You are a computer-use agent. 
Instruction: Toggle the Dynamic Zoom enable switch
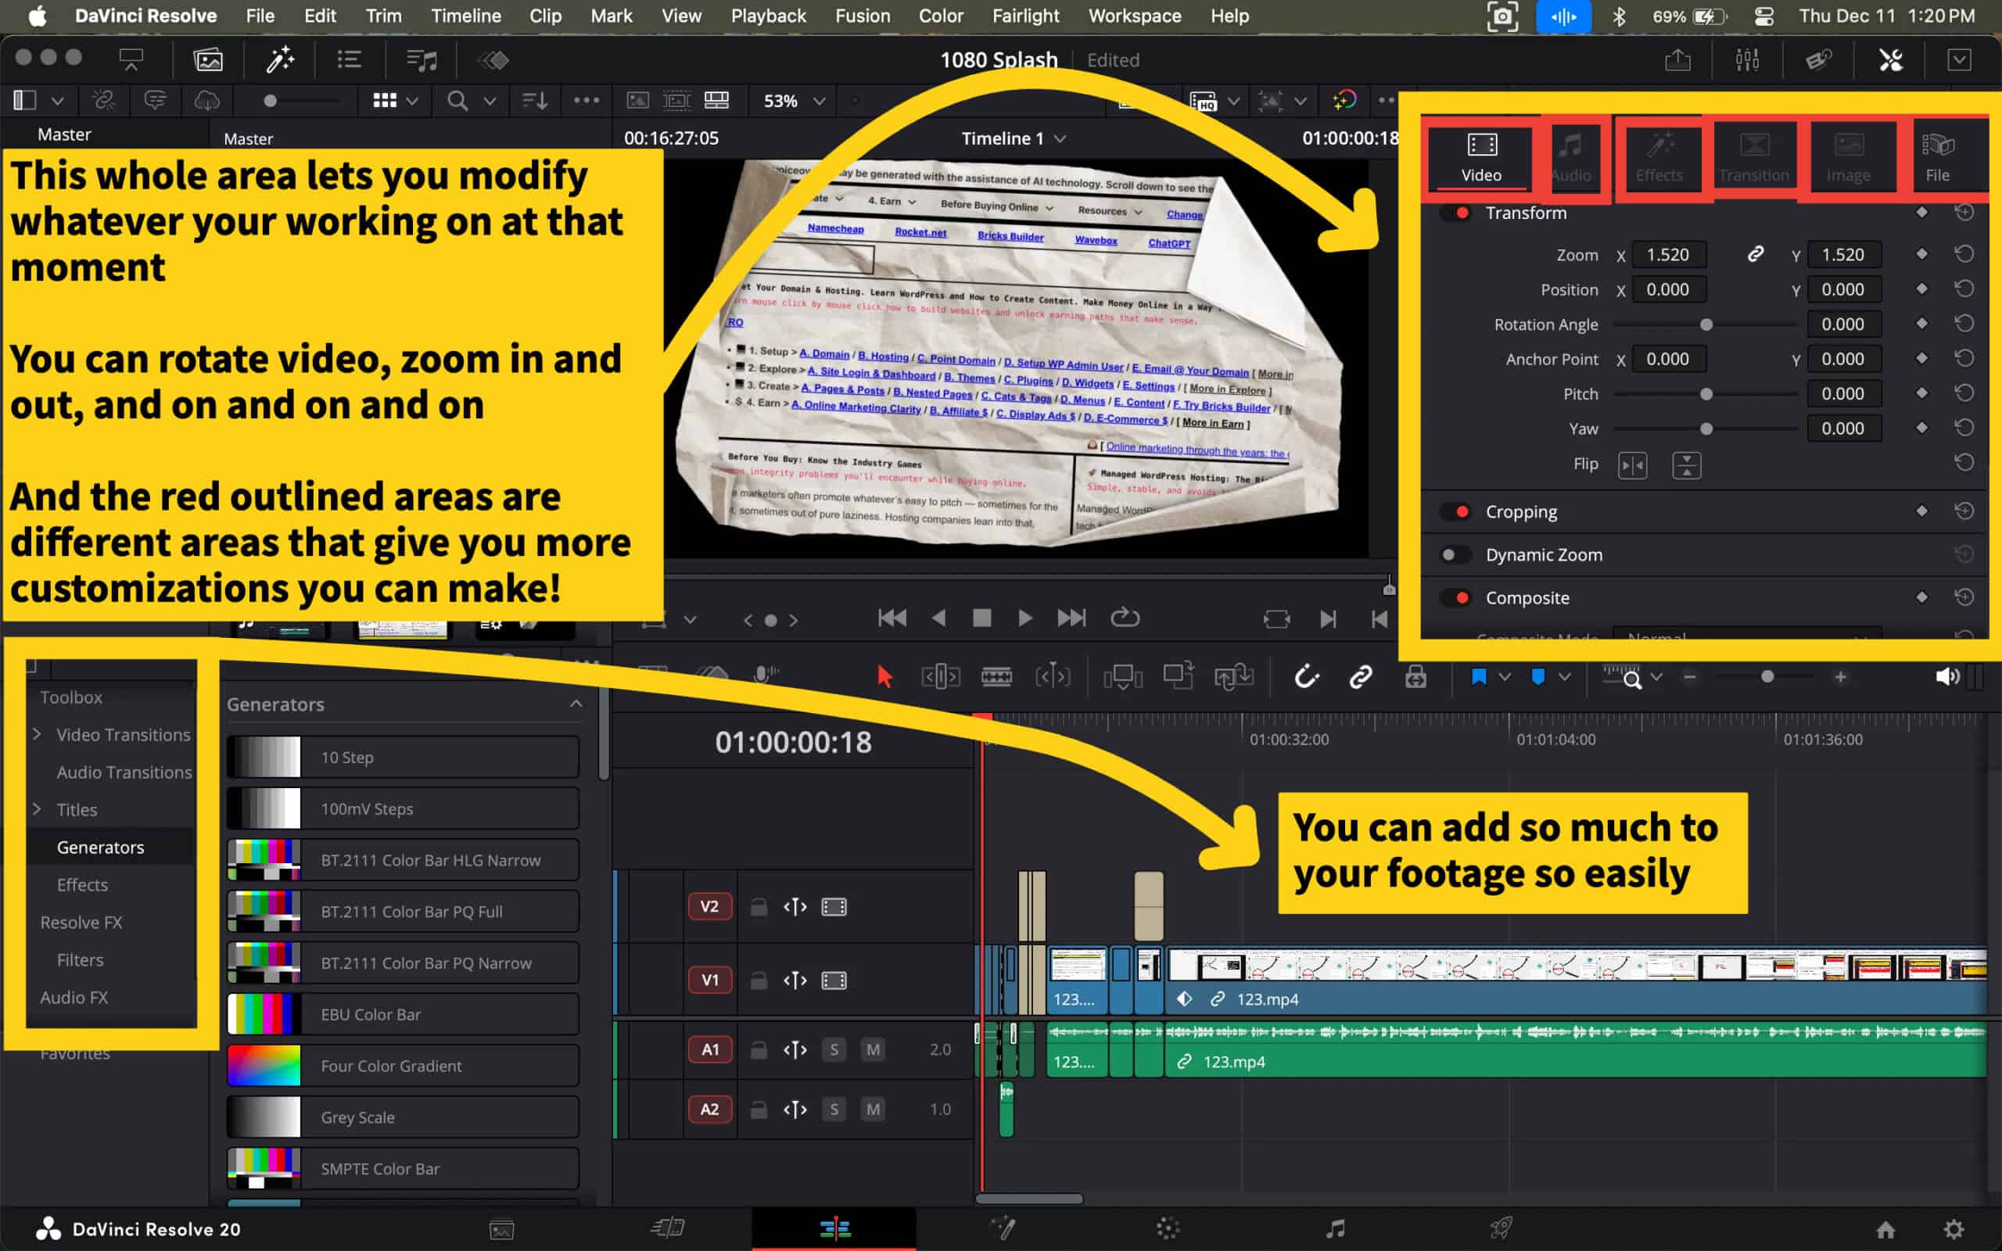point(1454,555)
